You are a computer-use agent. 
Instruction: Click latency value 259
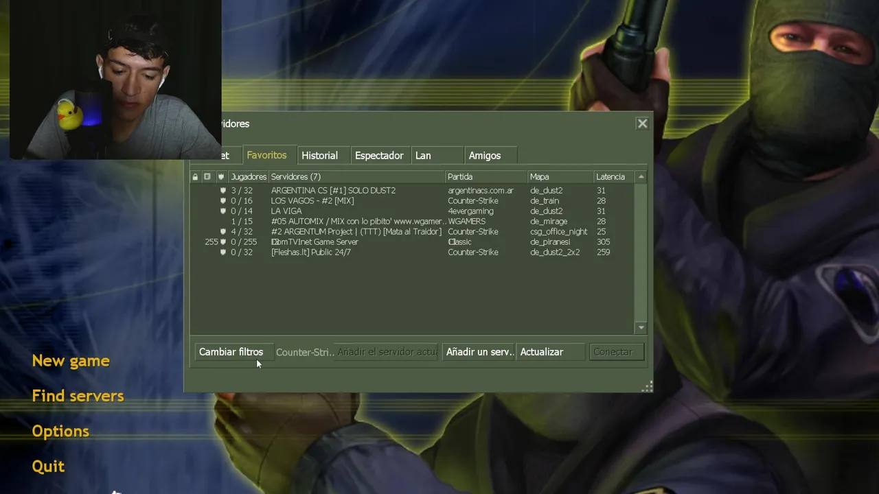604,252
